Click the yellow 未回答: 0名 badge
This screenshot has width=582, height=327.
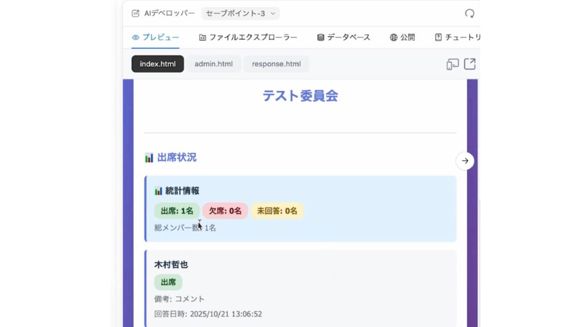coord(277,211)
